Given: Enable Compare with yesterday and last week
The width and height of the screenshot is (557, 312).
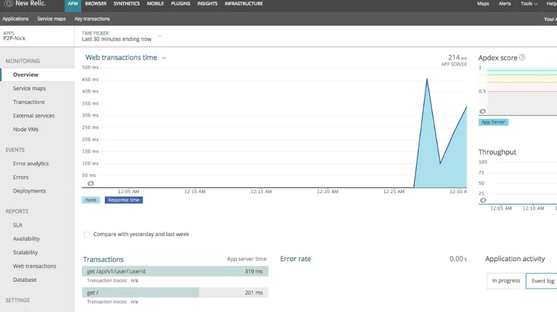Looking at the screenshot, I should [87, 234].
